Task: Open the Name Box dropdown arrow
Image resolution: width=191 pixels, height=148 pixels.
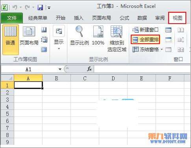Action: click(60, 69)
